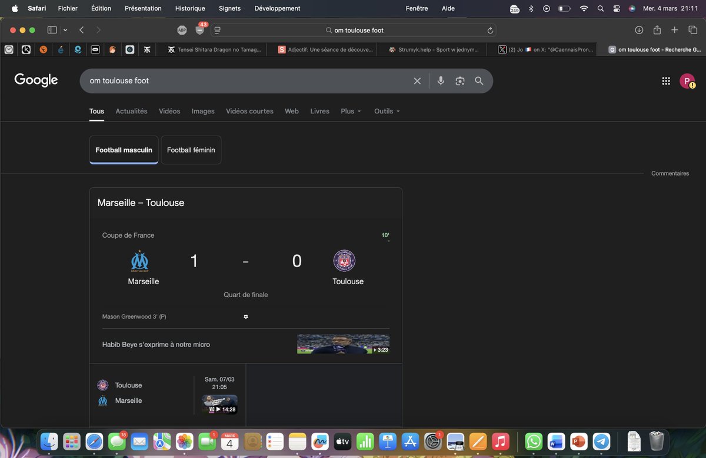
Task: Switch to Football féminin tab
Action: (191, 150)
